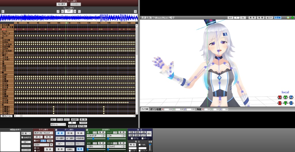
Task: Collapse the 表情操作 panel minus icon
Action: click(x=87, y=130)
